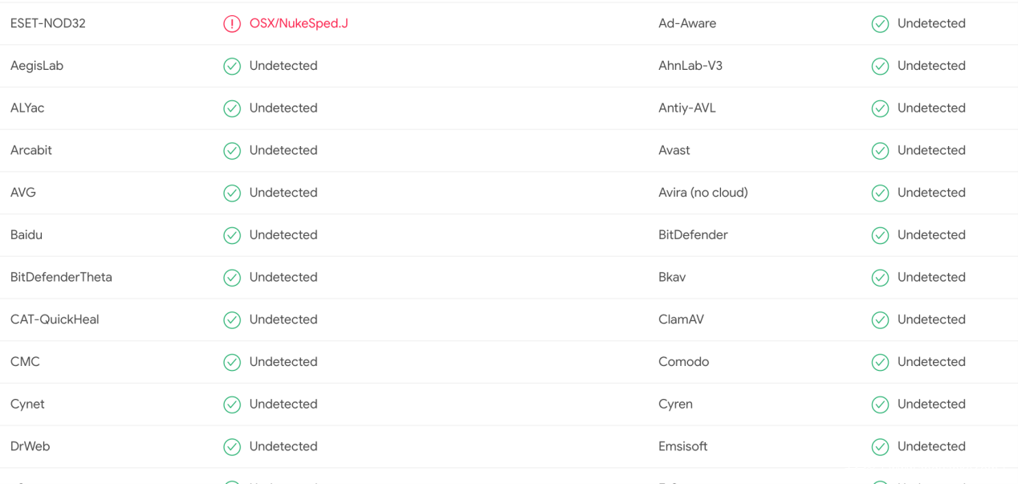Viewport: 1018px width, 484px height.
Task: Click the green checkmark icon for AegisLab
Action: tap(232, 66)
